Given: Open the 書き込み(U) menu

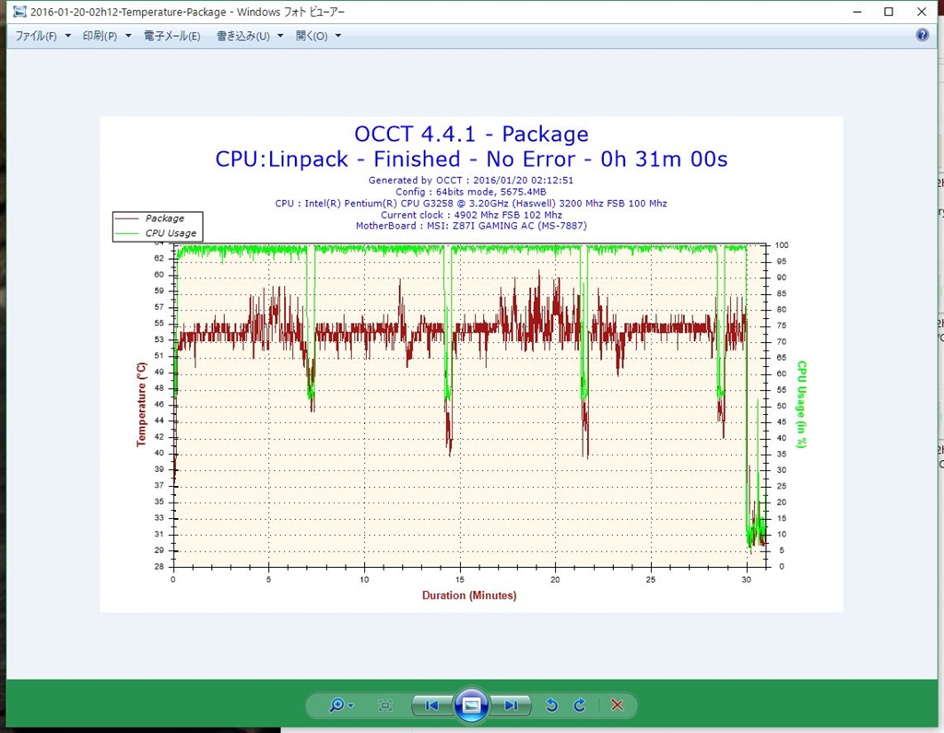Looking at the screenshot, I should click(243, 36).
